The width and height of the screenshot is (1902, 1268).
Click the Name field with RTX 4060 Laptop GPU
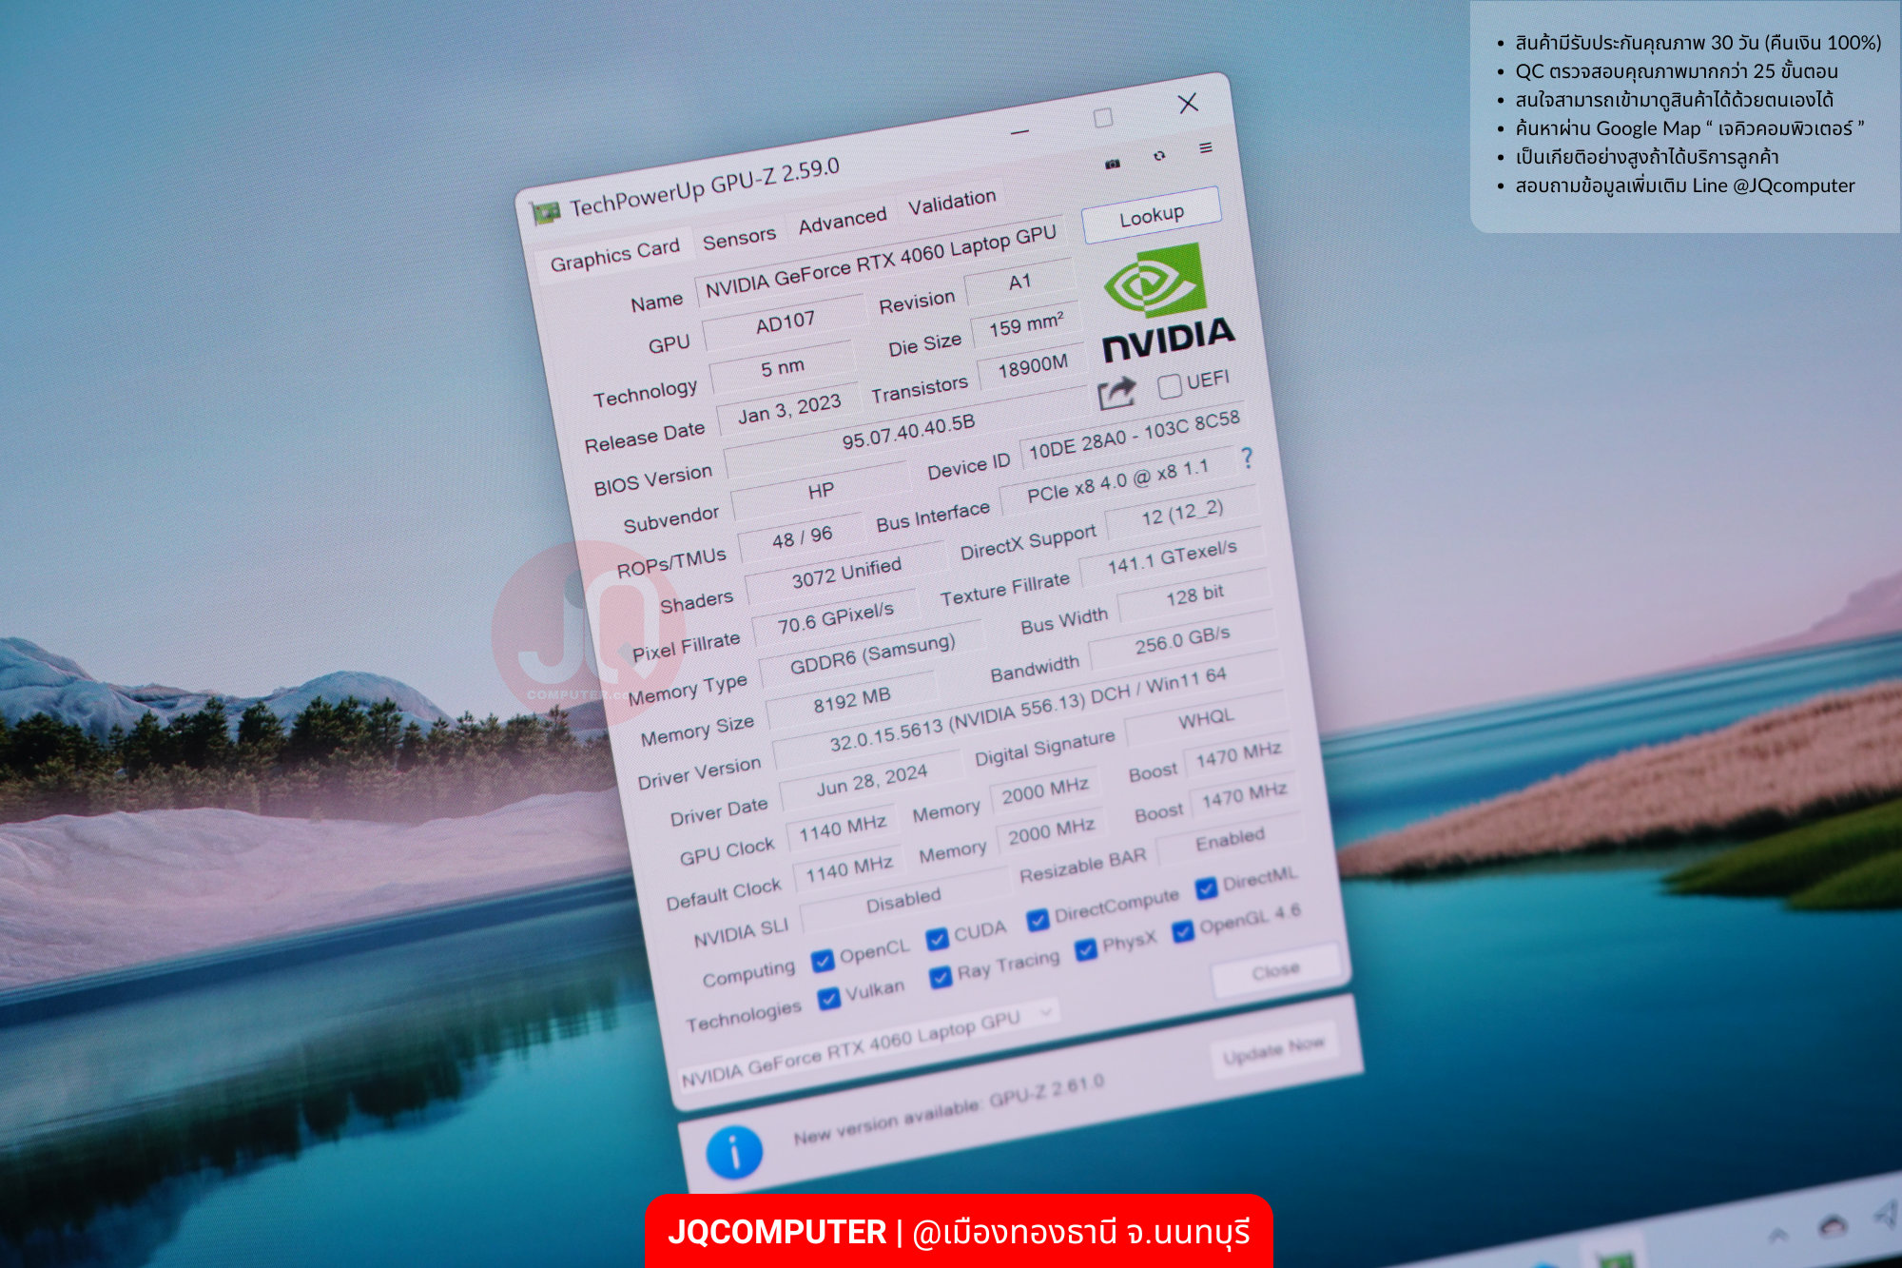[882, 262]
